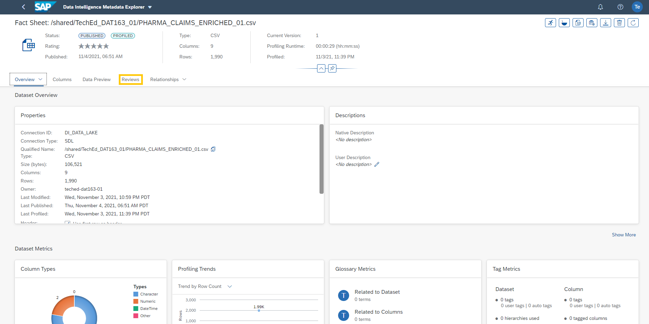649x324 pixels.
Task: Open the help question mark icon
Action: point(620,7)
